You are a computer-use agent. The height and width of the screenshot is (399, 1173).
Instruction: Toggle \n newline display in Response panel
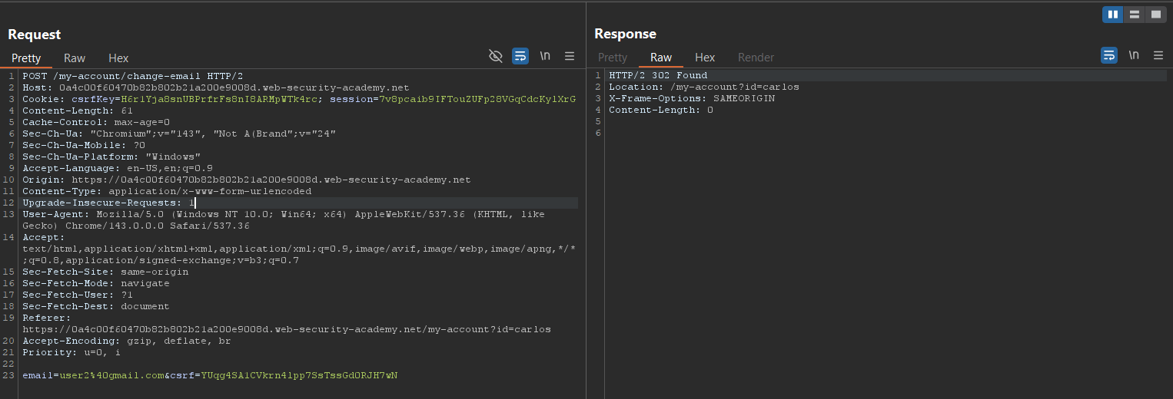(x=1134, y=55)
